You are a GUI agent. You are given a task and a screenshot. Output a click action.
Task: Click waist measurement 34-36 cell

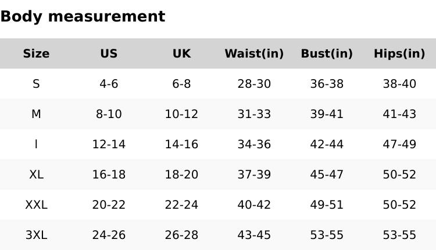click(x=254, y=144)
